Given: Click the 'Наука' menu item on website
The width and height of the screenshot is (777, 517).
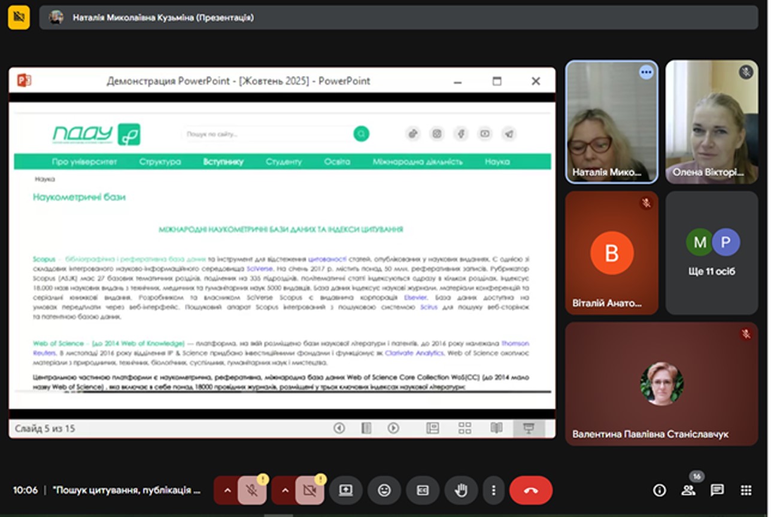Looking at the screenshot, I should (497, 162).
